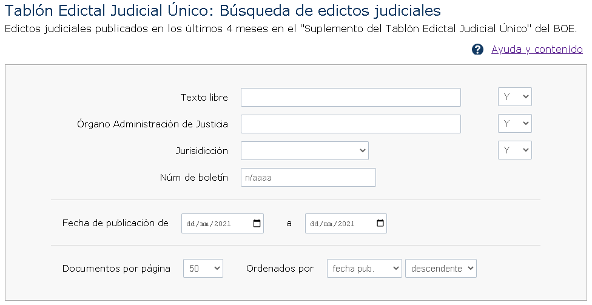The image size is (592, 305).
Task: Expand the Jurisidicción dropdown
Action: (x=304, y=150)
